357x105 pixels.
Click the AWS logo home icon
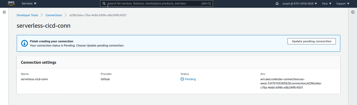11,3
